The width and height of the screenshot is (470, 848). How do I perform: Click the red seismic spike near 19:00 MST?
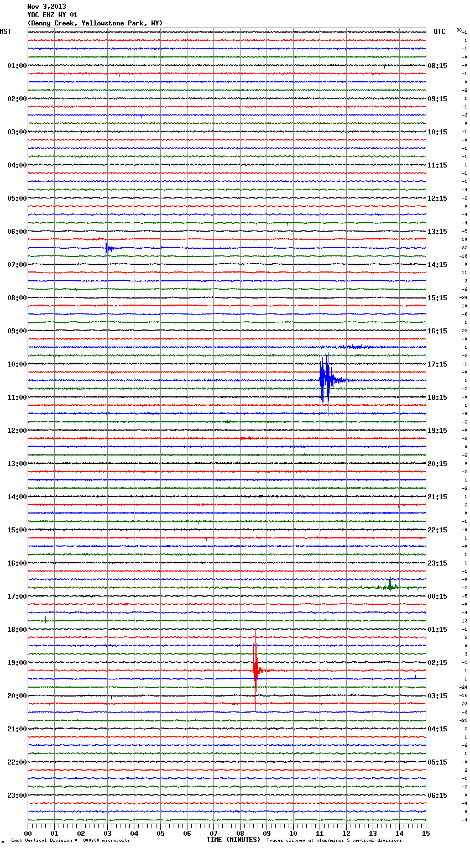255,669
